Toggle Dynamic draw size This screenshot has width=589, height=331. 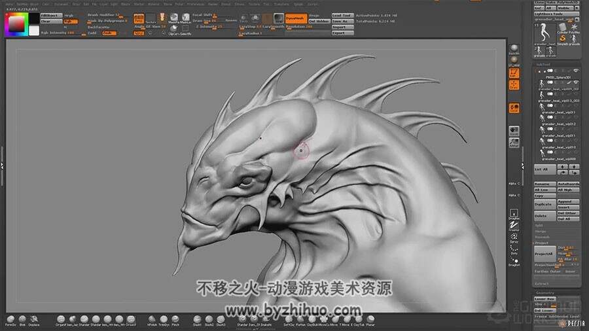pos(231,21)
